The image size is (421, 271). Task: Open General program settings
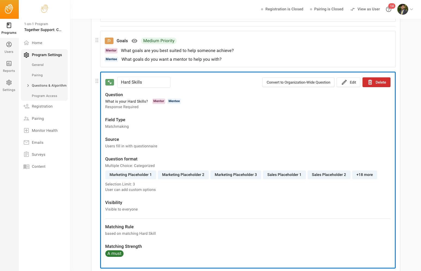click(38, 65)
